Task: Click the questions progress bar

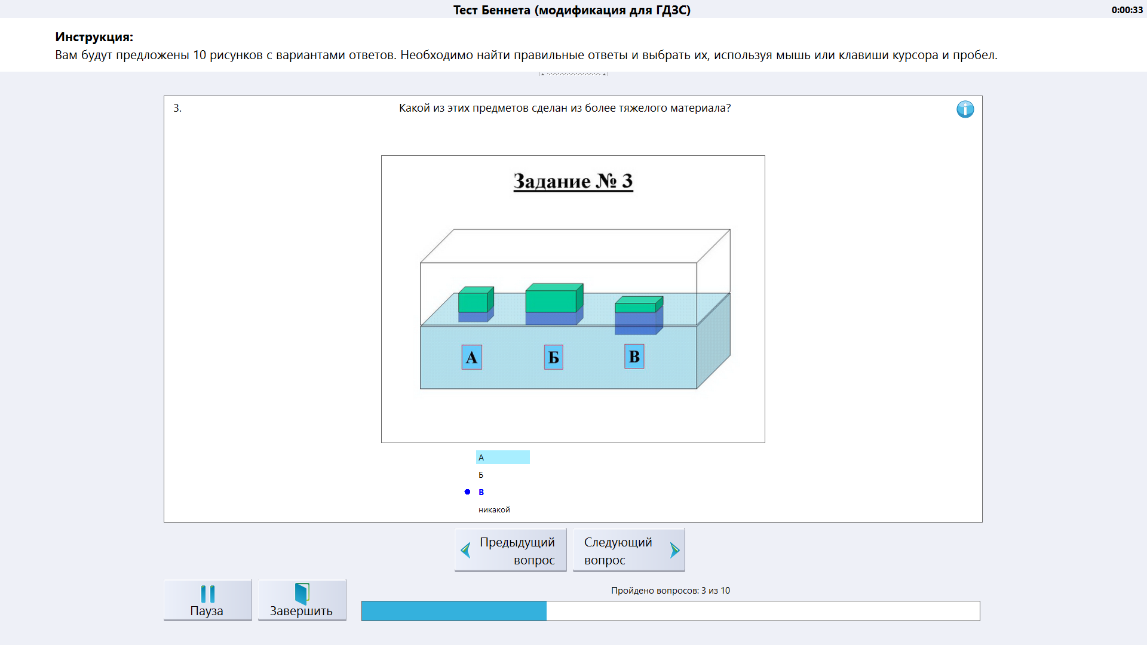Action: [x=670, y=611]
